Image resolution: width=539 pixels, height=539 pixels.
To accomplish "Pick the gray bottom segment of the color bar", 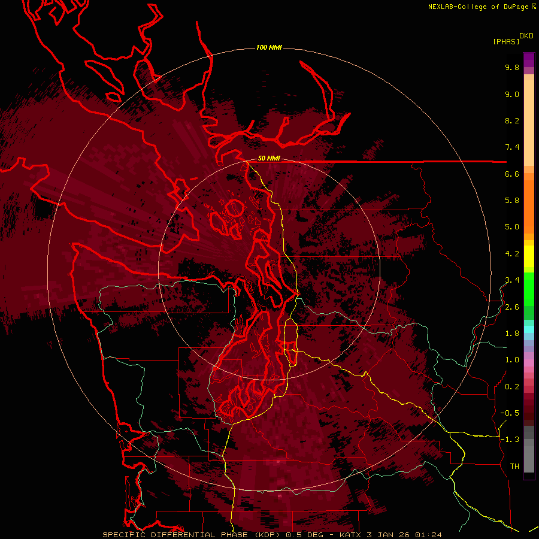I will click(529, 459).
